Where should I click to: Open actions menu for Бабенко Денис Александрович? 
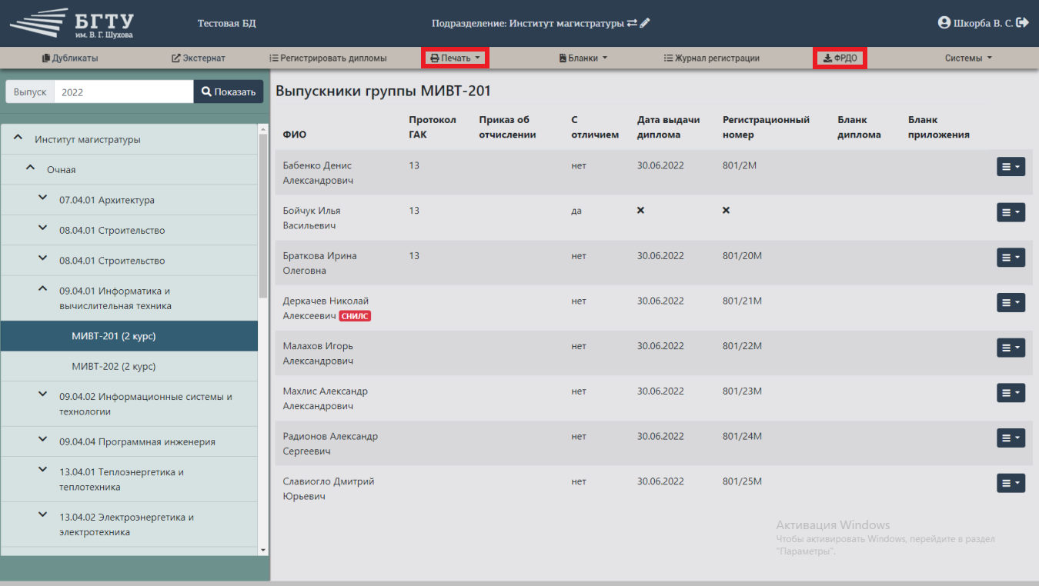pos(1011,167)
